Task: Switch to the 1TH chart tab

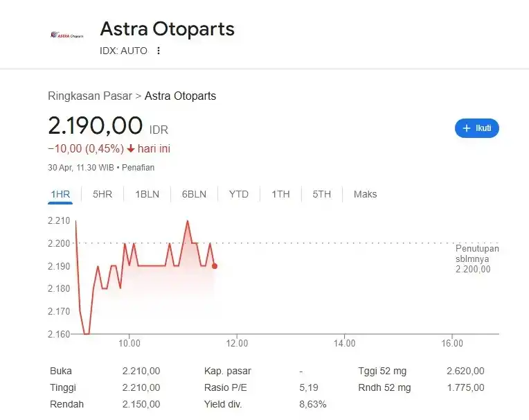Action: (280, 194)
